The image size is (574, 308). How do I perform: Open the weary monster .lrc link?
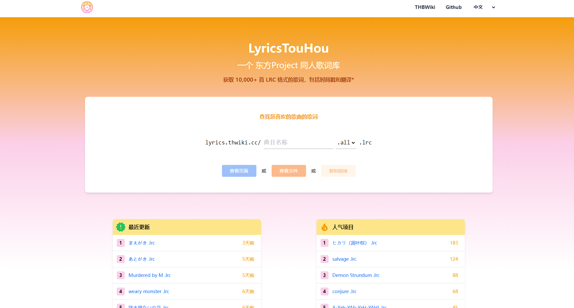pos(149,291)
